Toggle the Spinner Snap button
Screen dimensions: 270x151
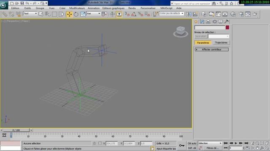pyautogui.click(x=147, y=14)
